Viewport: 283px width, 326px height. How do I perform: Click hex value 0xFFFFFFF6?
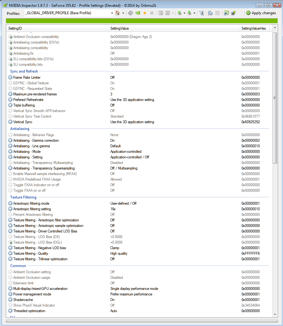click(251, 253)
